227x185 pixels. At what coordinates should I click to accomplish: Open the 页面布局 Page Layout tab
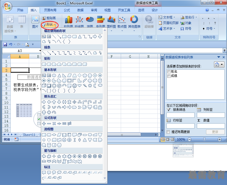[50, 10]
